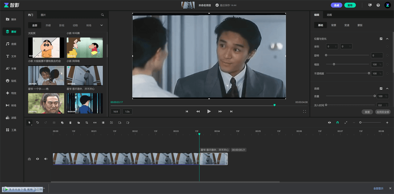The width and height of the screenshot is (394, 194).
Task: Open the user account avatar
Action: (x=387, y=5)
